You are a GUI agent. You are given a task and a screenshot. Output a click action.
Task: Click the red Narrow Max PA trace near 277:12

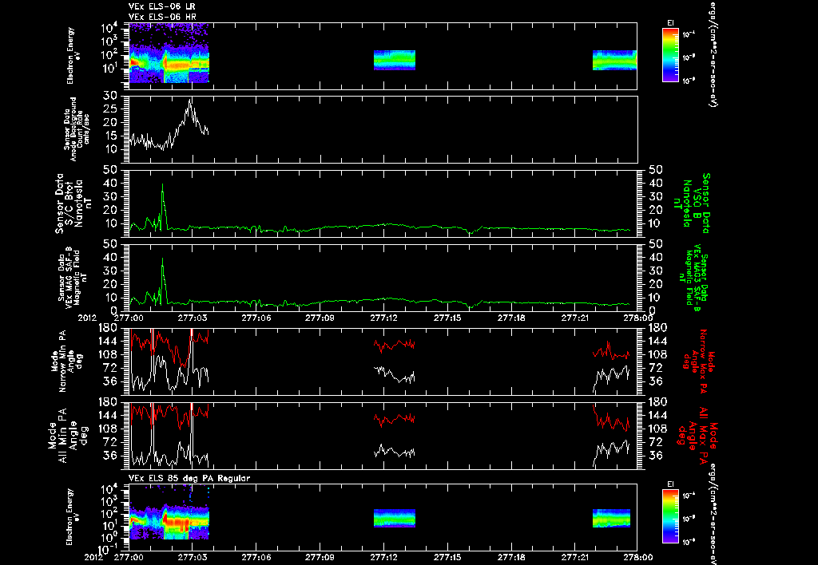(x=395, y=345)
